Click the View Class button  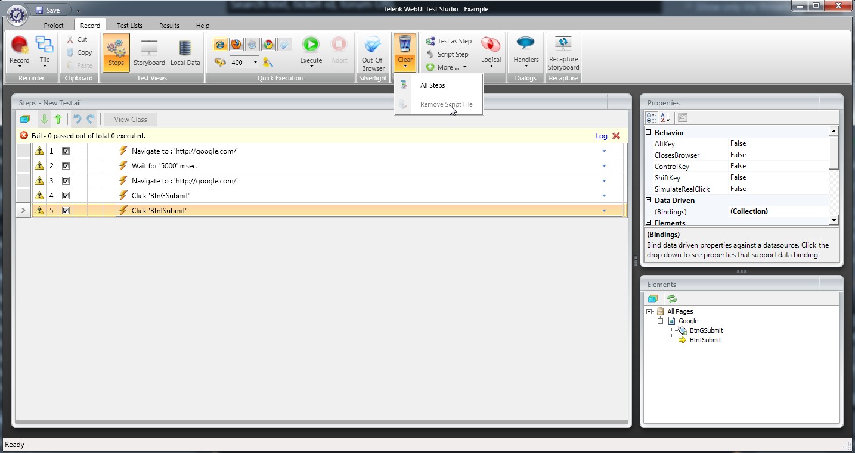tap(131, 120)
